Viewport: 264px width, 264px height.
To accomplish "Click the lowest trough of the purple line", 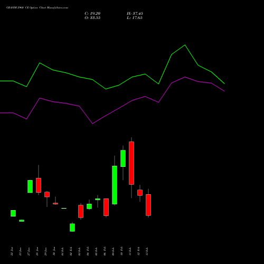I will (x=92, y=124).
